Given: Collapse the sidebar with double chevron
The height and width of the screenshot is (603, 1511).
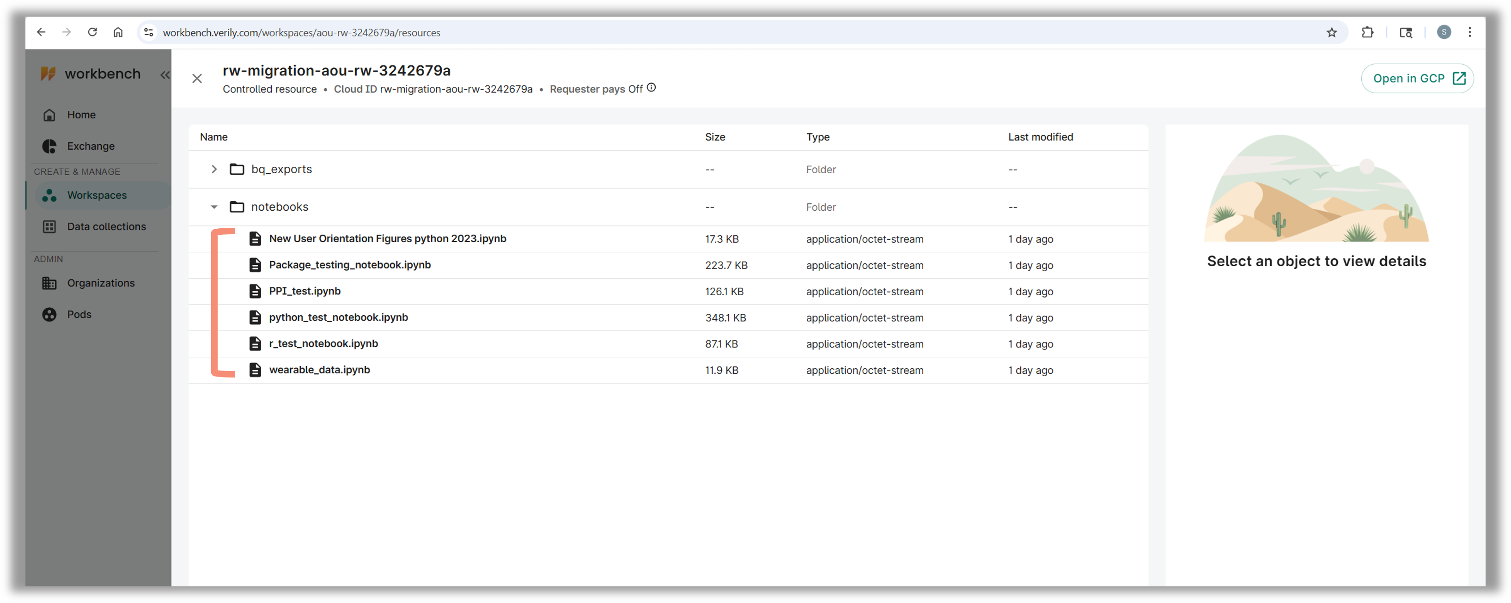Looking at the screenshot, I should (x=165, y=74).
